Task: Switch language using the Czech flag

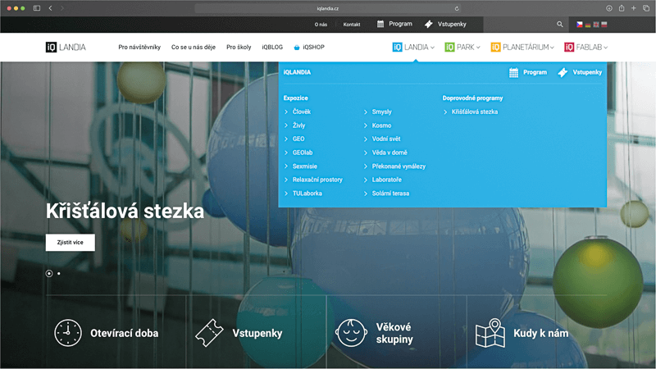Action: click(581, 25)
